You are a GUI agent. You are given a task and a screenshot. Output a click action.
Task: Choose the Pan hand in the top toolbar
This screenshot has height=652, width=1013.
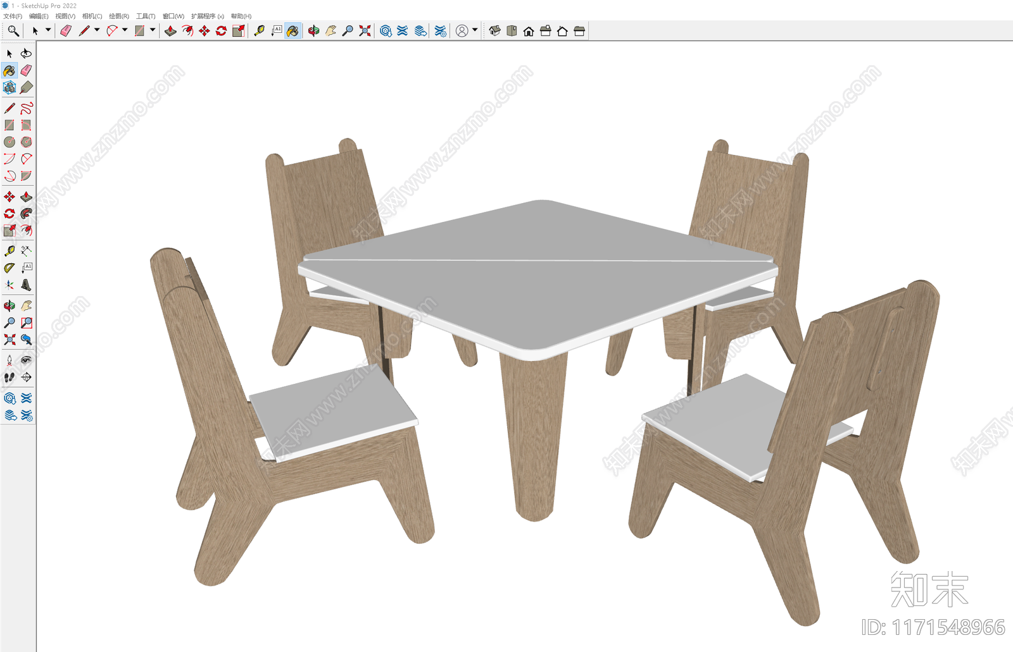pyautogui.click(x=330, y=31)
